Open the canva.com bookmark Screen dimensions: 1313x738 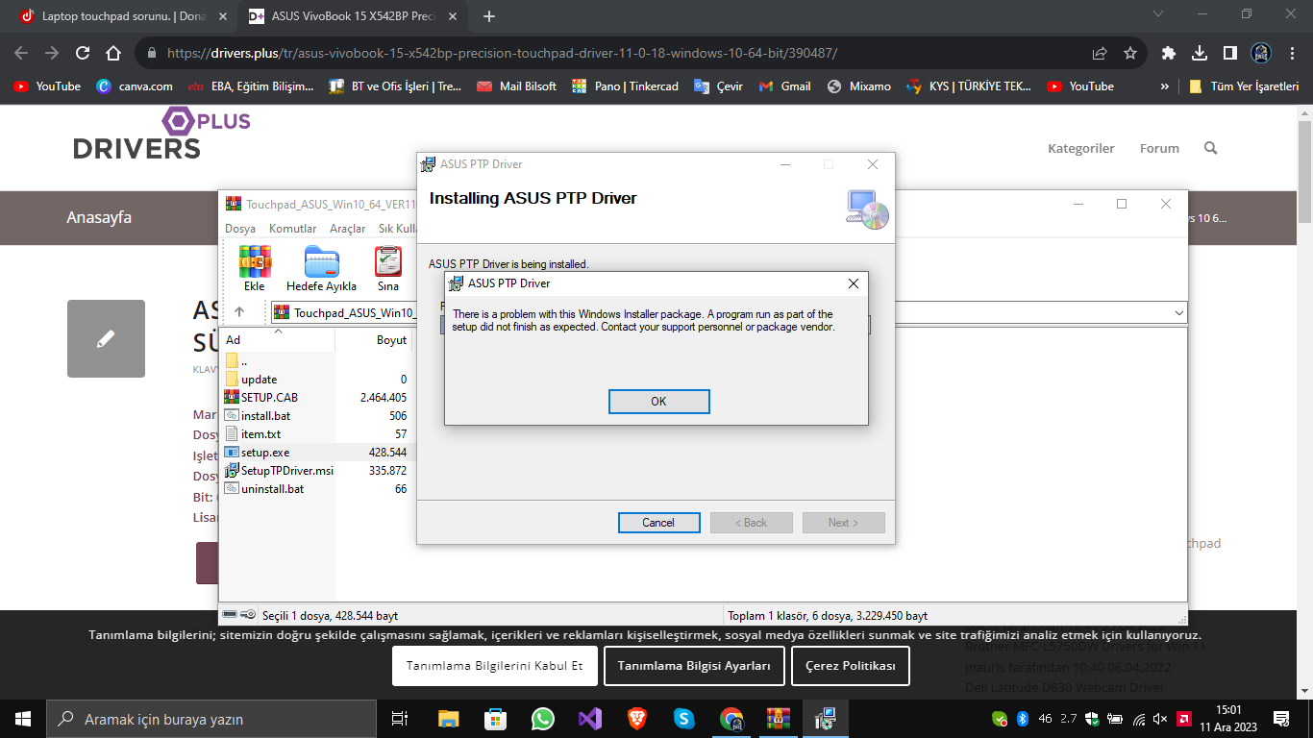(135, 86)
